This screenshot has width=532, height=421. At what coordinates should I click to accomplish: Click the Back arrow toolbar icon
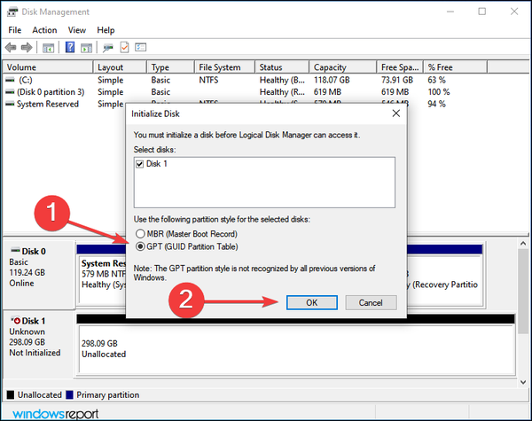[11, 48]
